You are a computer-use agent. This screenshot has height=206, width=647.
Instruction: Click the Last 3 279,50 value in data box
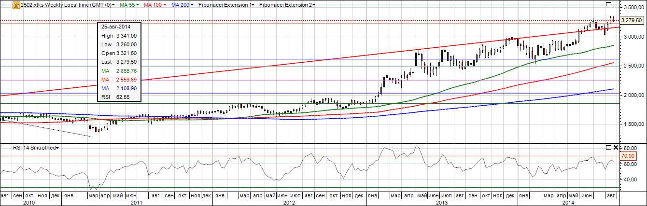coord(127,62)
